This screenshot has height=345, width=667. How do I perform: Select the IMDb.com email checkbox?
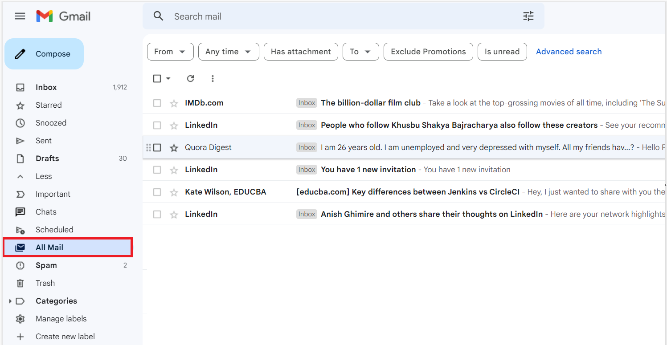click(157, 103)
